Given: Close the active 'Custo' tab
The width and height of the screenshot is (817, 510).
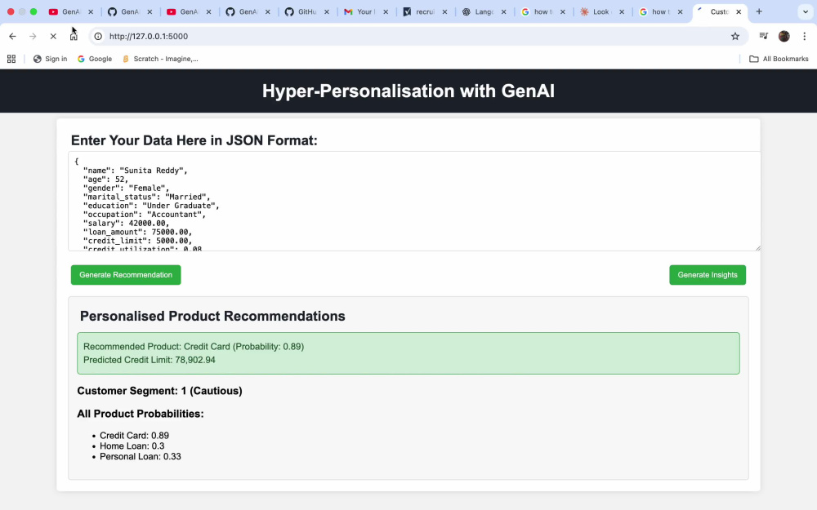Looking at the screenshot, I should pyautogui.click(x=739, y=11).
